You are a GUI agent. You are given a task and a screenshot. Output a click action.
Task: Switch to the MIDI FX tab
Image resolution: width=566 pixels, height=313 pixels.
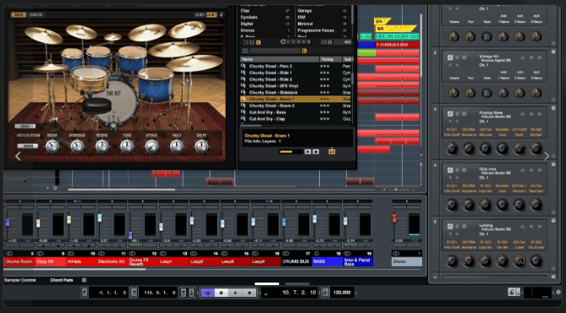(x=36, y=14)
